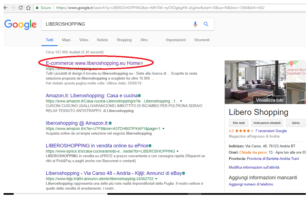Start voice search with the microphone icon

coord(195,24)
